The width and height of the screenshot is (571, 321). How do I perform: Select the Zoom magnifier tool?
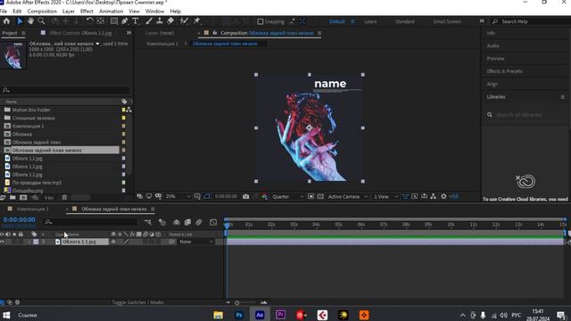[x=41, y=21]
